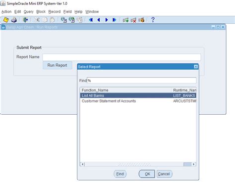Click the Run Report button
Image resolution: width=235 pixels, height=183 pixels.
(x=58, y=65)
